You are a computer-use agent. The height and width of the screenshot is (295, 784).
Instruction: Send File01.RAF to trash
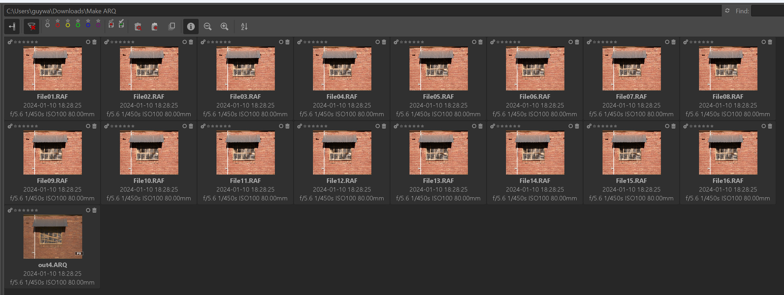pos(94,42)
